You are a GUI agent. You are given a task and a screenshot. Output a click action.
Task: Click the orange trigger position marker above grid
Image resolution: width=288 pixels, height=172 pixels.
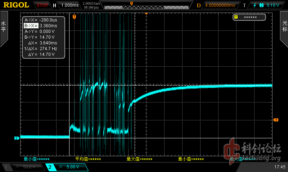pos(147,13)
